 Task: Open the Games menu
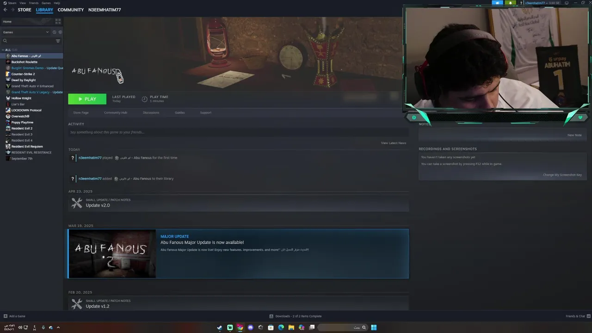tap(46, 3)
